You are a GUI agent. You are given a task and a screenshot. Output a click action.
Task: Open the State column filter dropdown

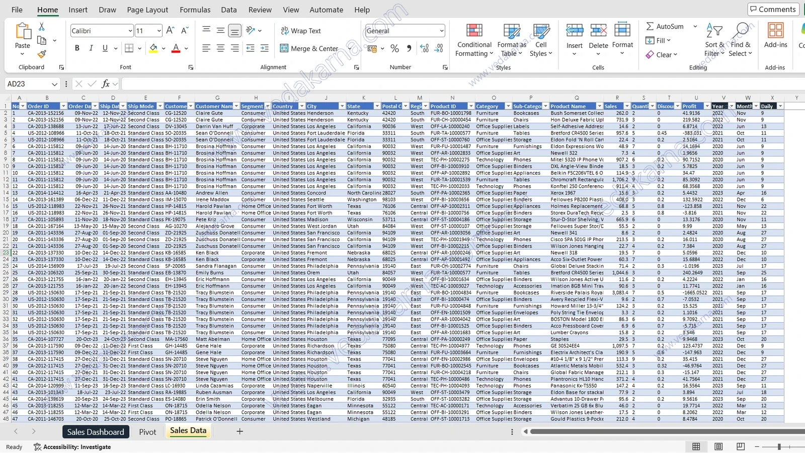pos(377,106)
